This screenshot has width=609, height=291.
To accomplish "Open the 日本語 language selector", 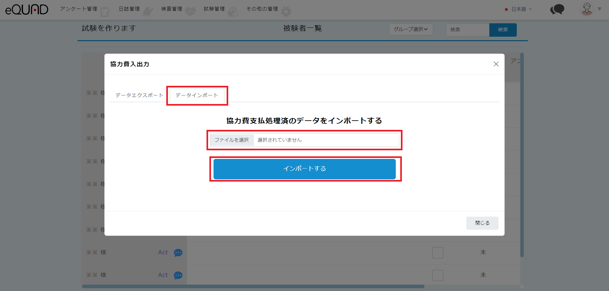I will pos(519,9).
